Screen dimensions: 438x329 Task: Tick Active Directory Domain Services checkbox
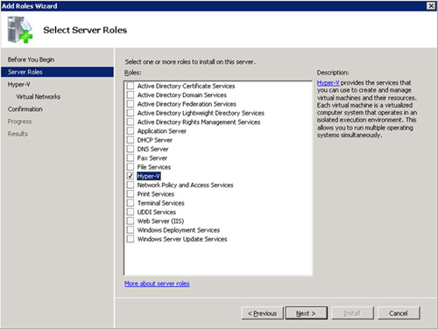coord(131,94)
